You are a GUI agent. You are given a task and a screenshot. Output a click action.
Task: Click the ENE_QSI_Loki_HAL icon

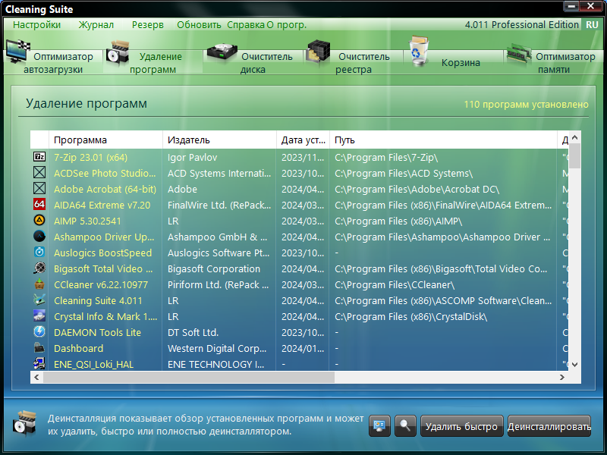point(39,364)
